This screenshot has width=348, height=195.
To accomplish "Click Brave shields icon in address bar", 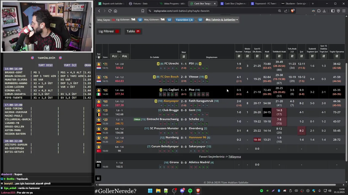I will click(x=293, y=11).
